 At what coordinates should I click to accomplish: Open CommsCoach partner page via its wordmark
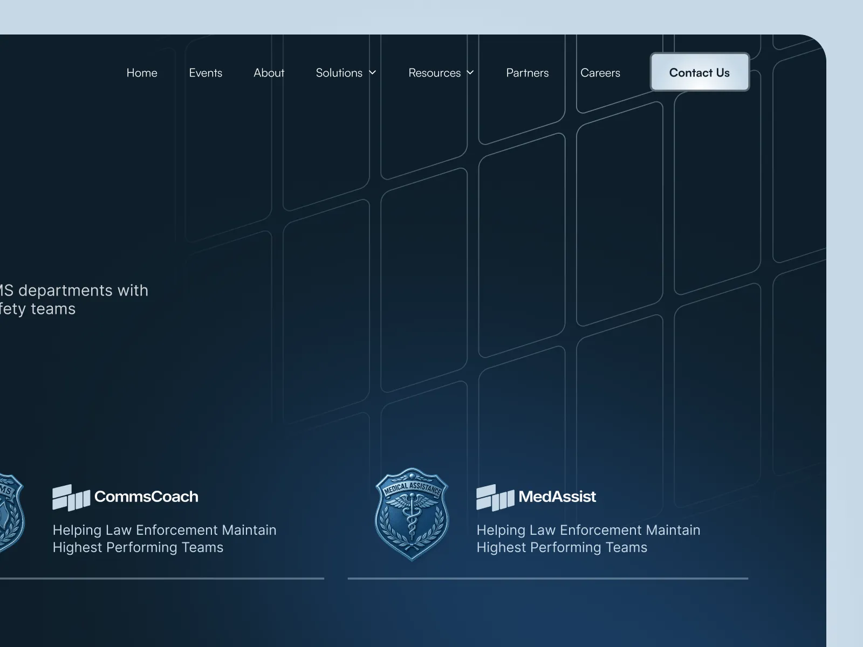(x=146, y=497)
